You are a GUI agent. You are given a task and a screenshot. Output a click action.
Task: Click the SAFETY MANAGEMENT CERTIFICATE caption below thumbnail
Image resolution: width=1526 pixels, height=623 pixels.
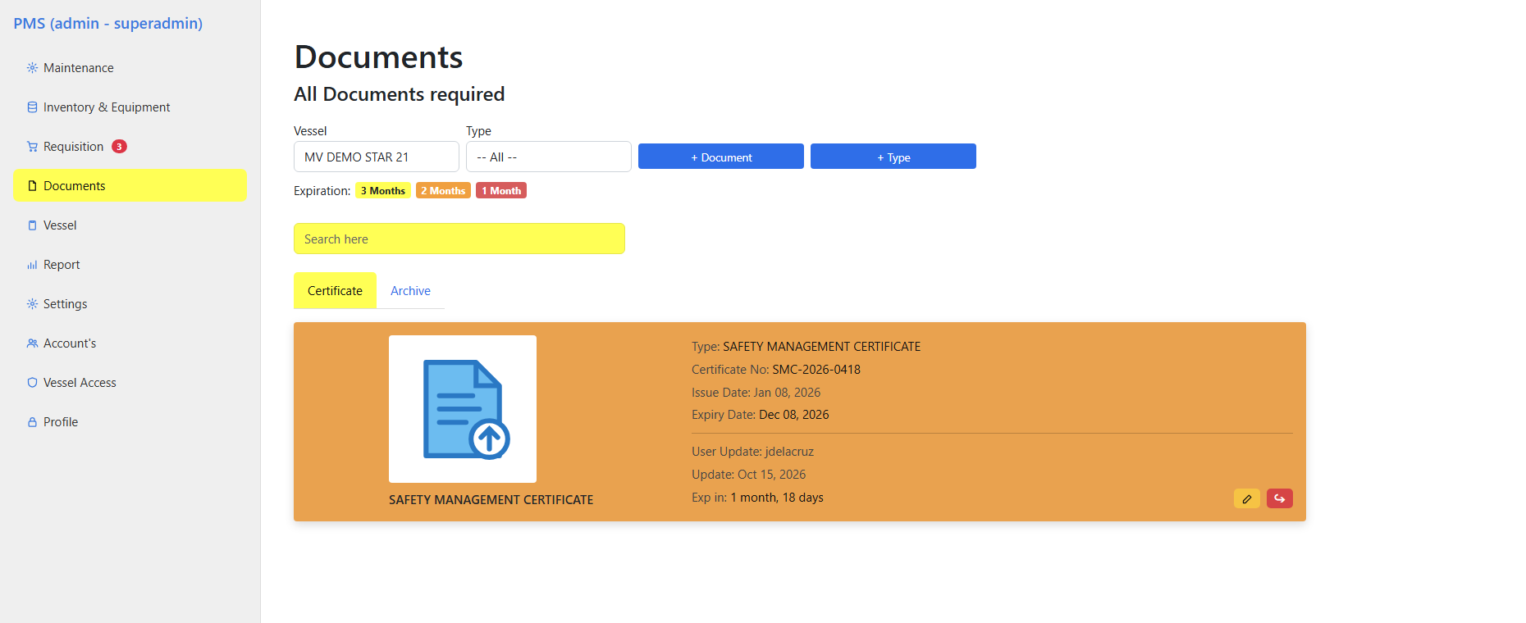491,500
